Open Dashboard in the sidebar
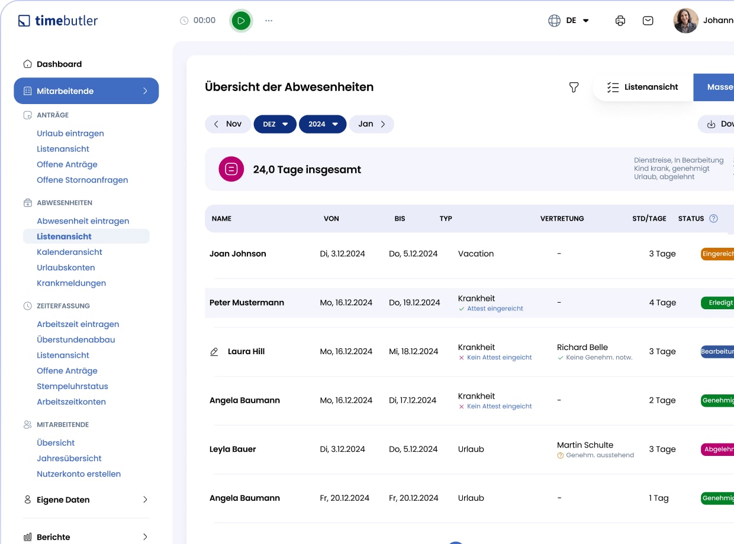The image size is (734, 544). pyautogui.click(x=59, y=64)
